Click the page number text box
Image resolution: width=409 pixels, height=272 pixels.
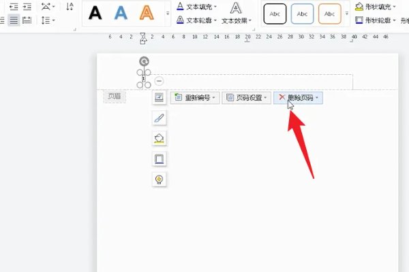[x=144, y=79]
